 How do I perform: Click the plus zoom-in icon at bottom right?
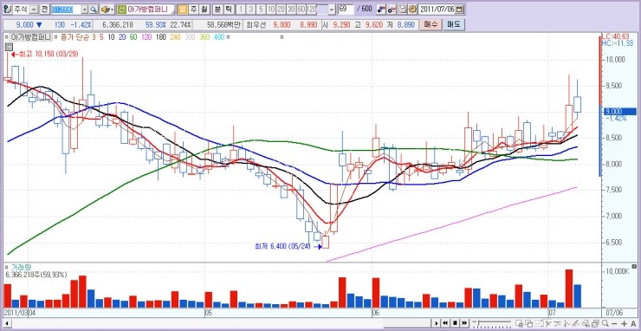click(624, 324)
